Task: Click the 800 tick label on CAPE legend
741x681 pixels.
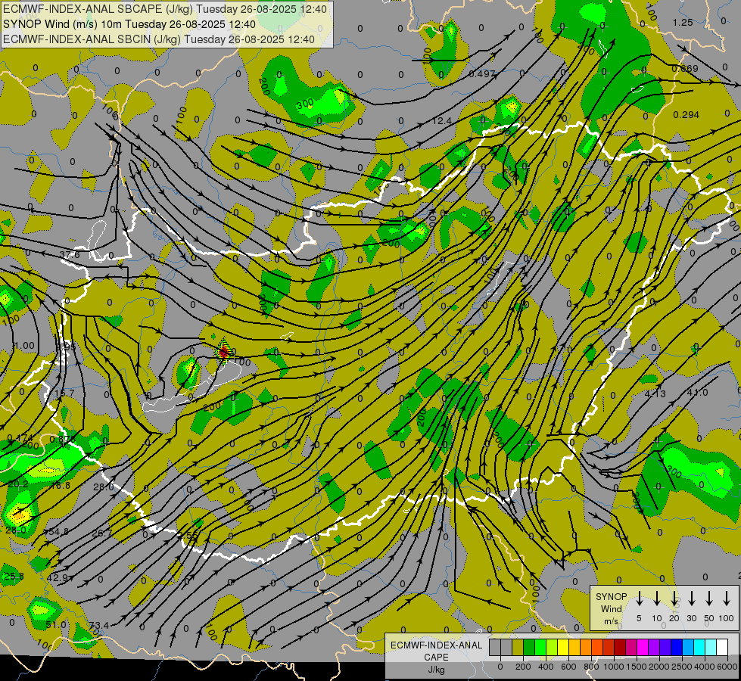Action: click(591, 667)
